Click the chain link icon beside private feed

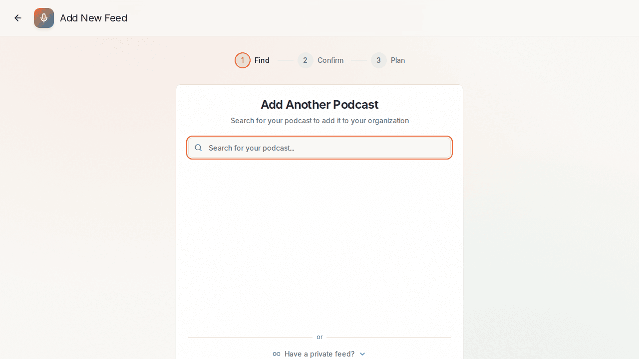tap(276, 354)
